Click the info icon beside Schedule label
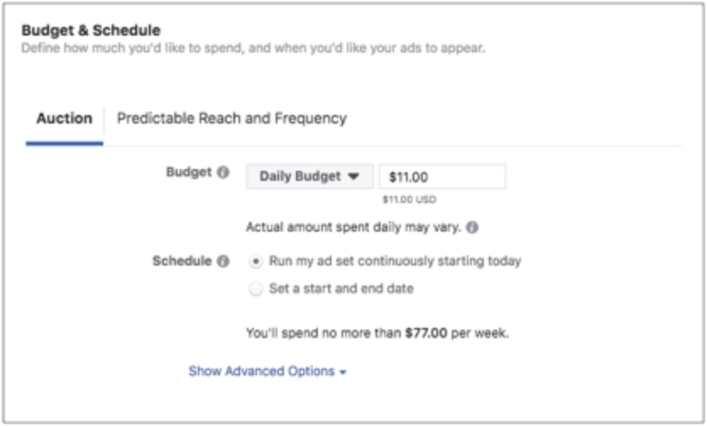The image size is (707, 426). 223,261
